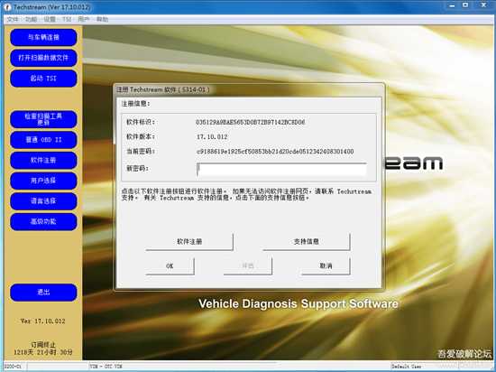Viewport: 496px width, 372px height.
Task: Click the blue 退出 exit button
Action: pos(43,293)
